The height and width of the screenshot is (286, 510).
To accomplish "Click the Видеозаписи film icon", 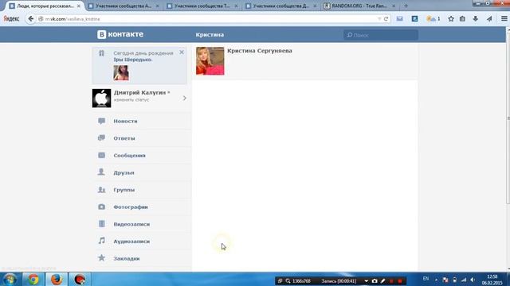I will (101, 224).
